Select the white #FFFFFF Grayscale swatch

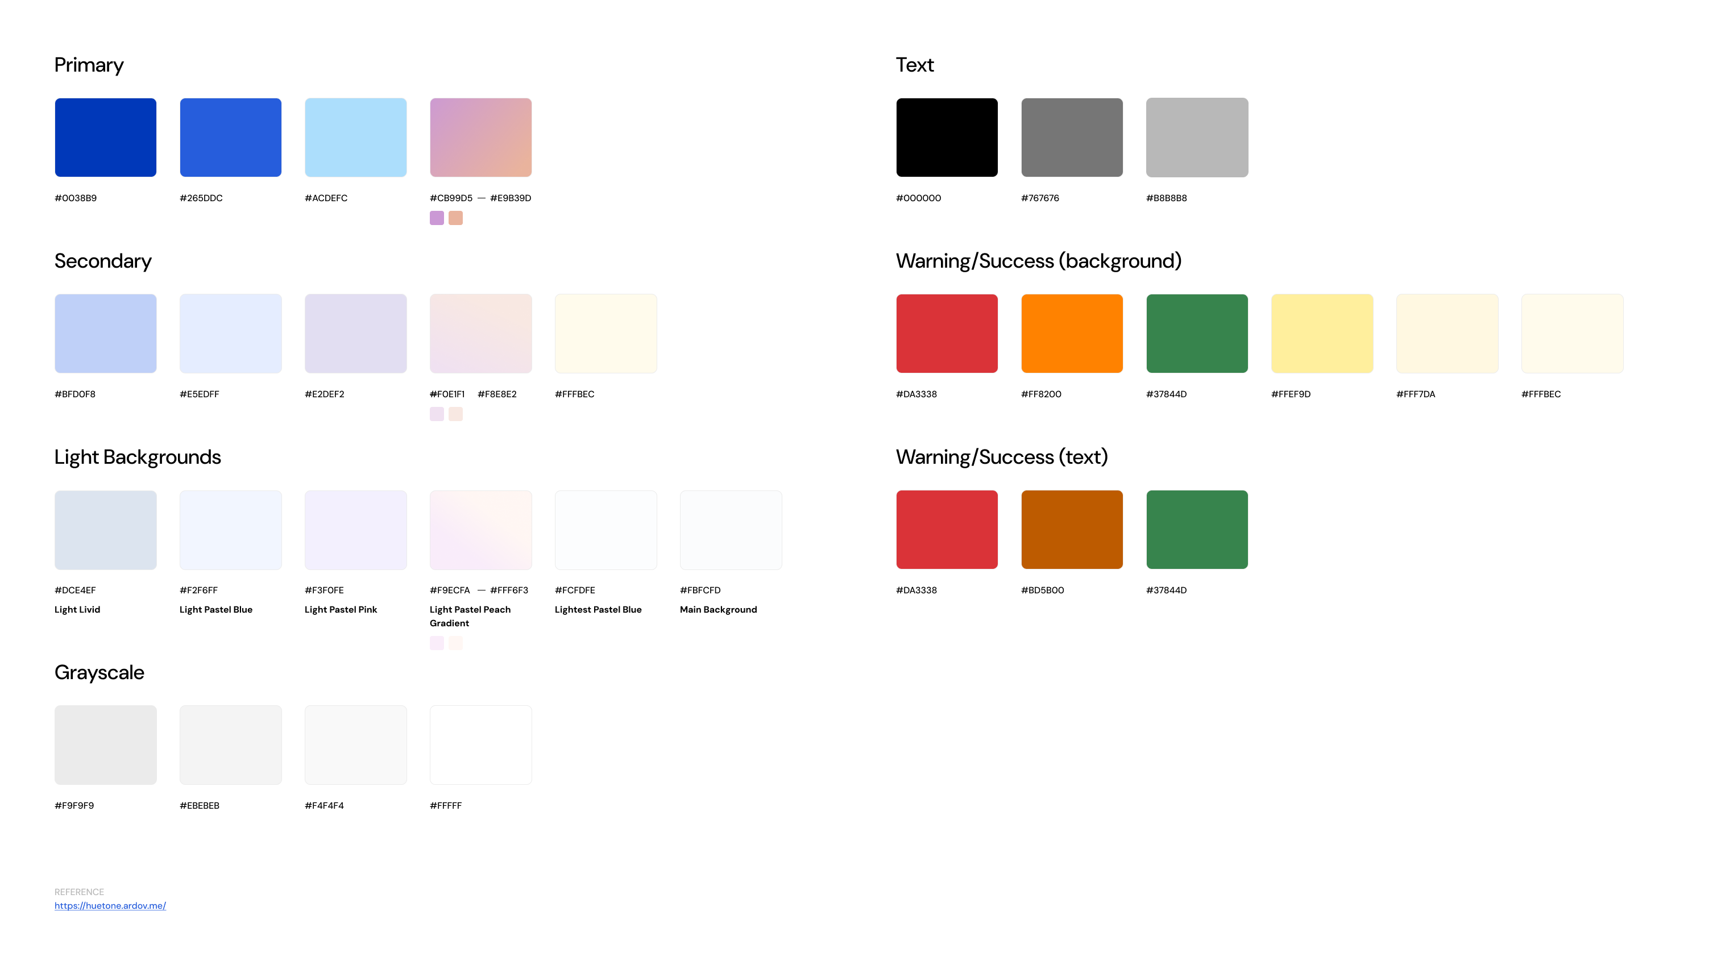(480, 744)
